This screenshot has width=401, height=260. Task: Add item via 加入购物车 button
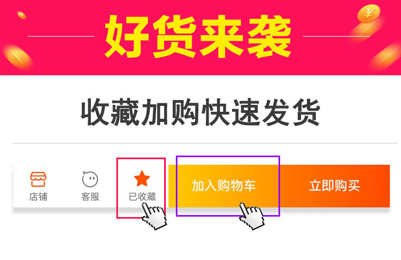[224, 186]
